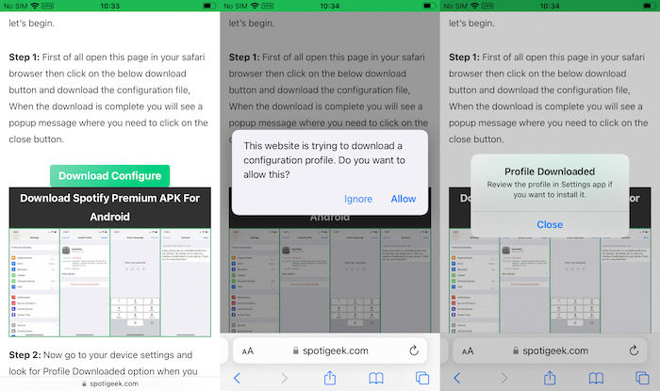
Task: Tap the 'Profile Downloaded' alert title
Action: pos(550,171)
